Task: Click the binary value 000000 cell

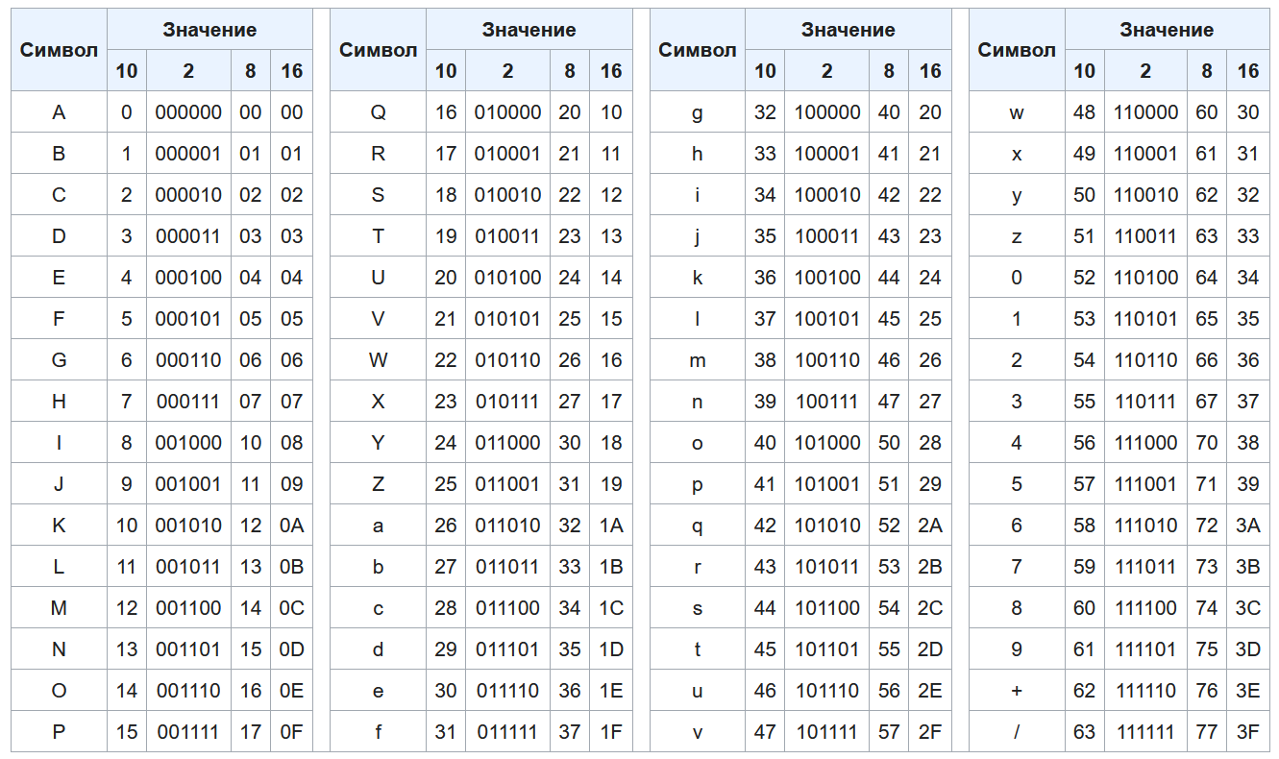Action: coord(188,112)
